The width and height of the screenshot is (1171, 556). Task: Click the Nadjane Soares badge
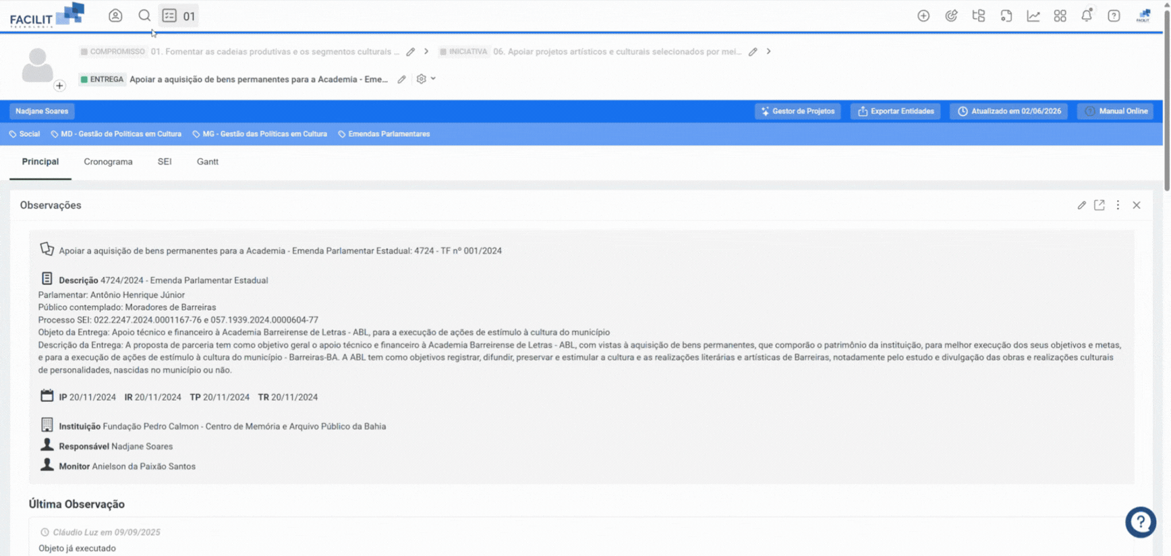42,111
